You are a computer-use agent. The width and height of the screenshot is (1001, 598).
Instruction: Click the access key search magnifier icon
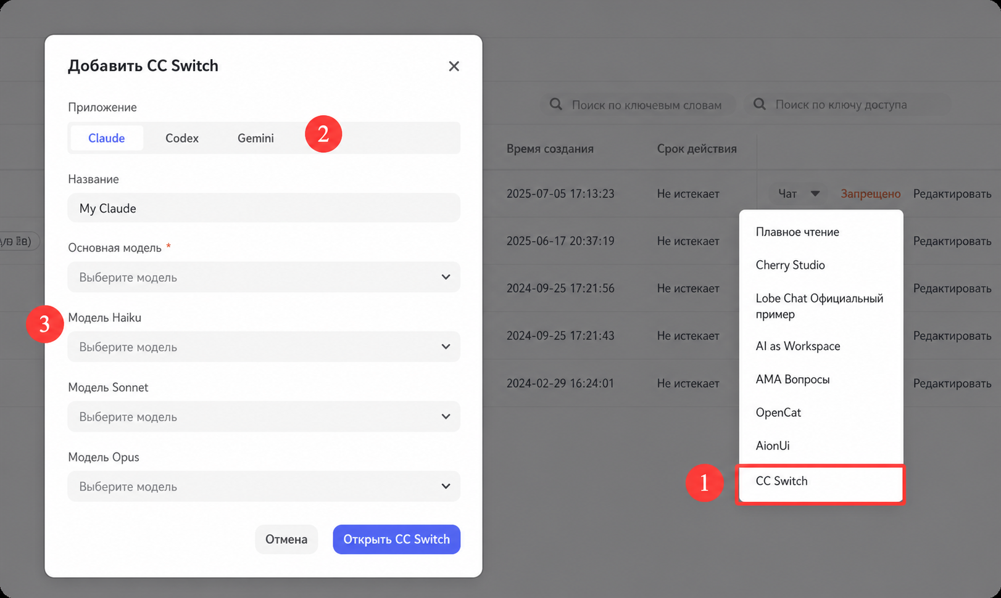coord(760,104)
